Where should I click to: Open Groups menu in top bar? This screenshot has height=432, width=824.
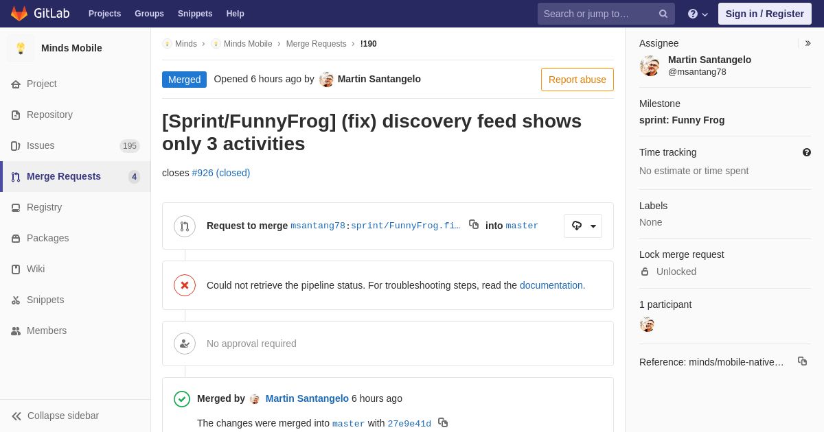coord(149,14)
